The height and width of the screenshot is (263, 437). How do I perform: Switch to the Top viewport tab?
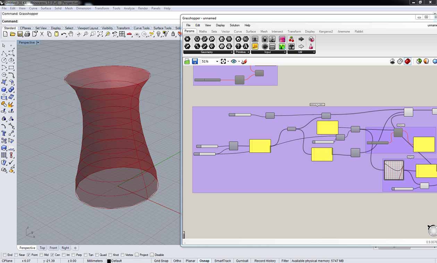pos(42,248)
